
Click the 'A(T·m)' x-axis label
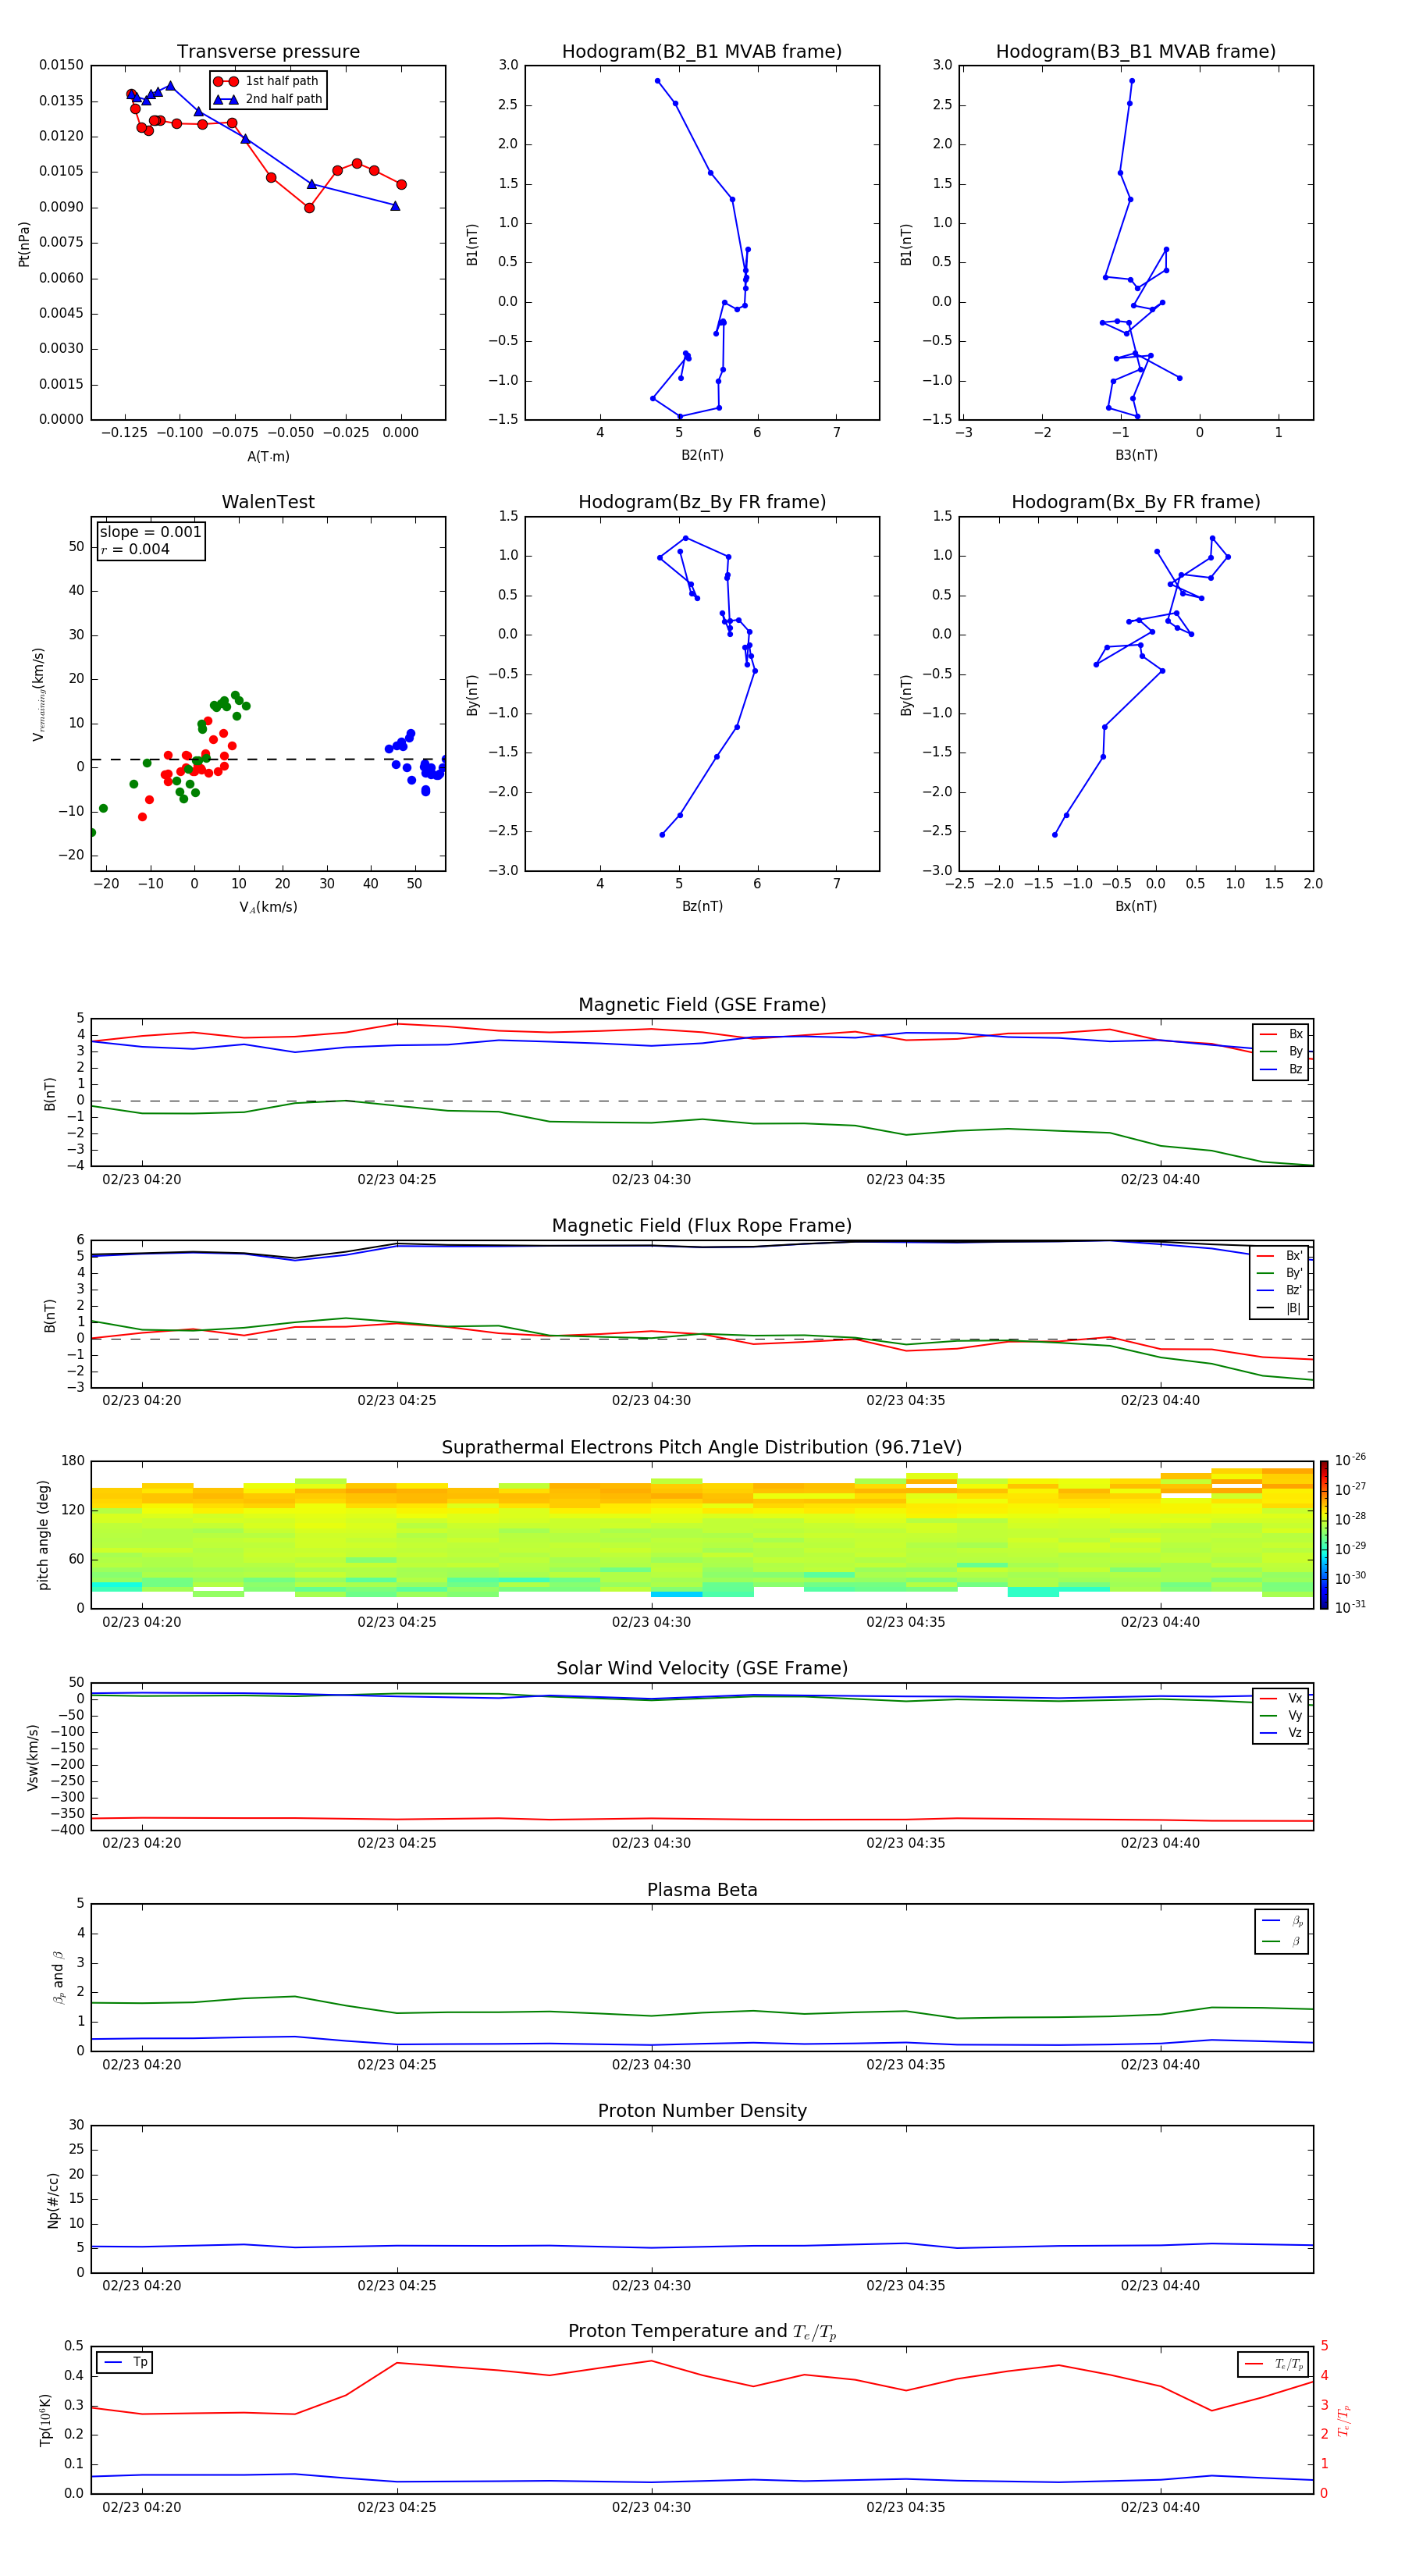(x=268, y=456)
